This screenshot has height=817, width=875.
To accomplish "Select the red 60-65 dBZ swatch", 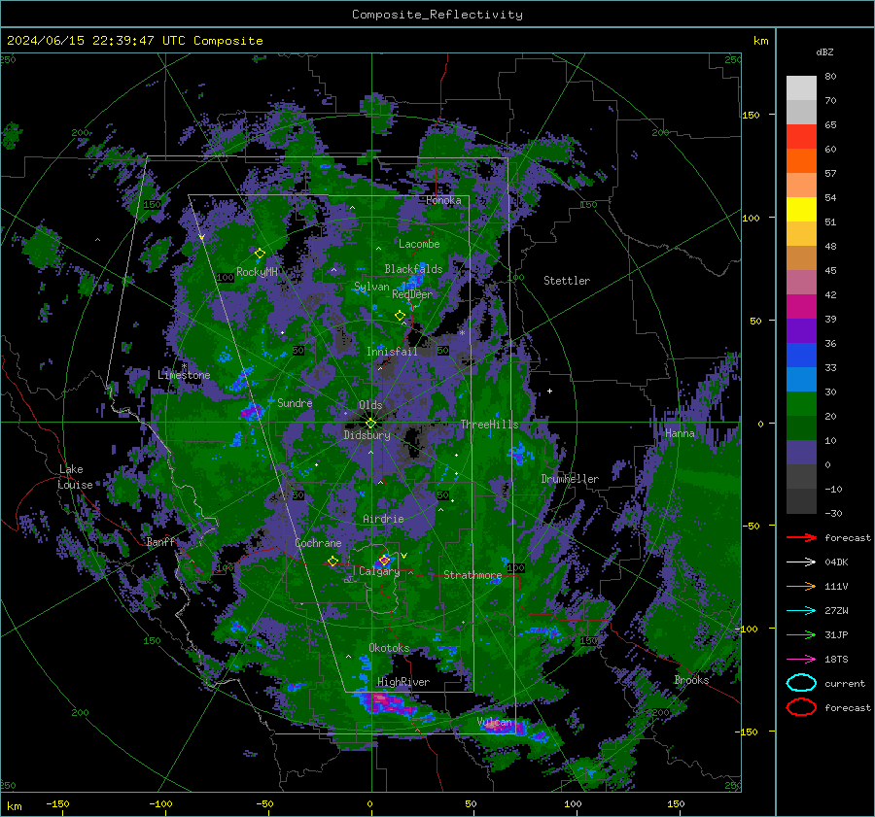I will point(801,137).
